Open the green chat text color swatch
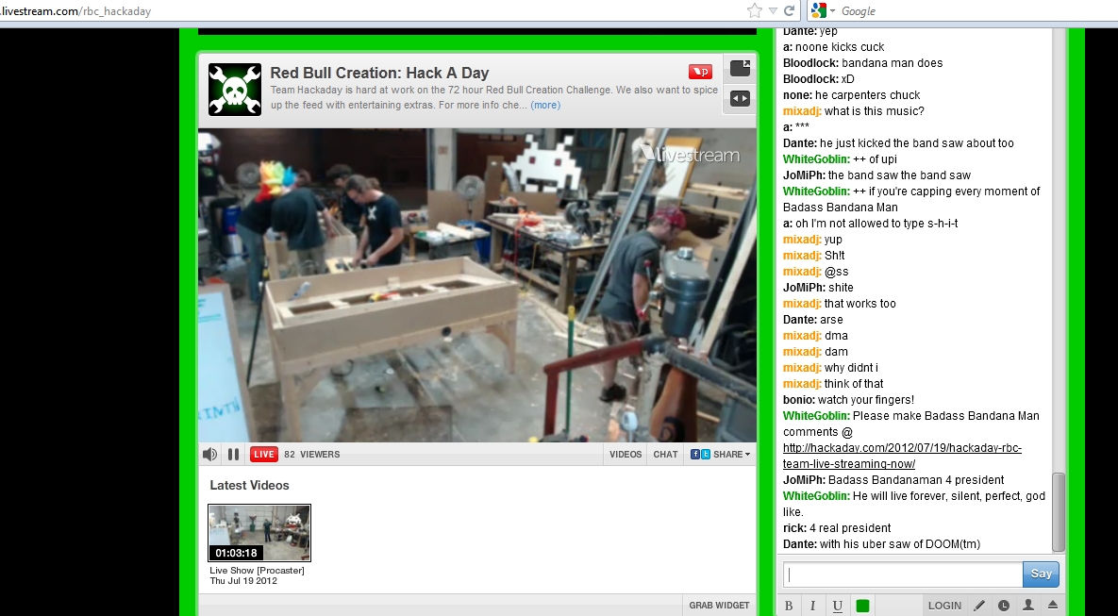The height and width of the screenshot is (616, 1118). coord(862,606)
